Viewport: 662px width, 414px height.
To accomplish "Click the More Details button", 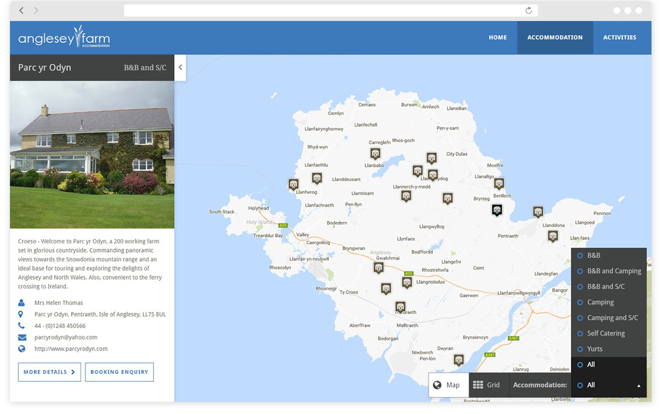I will click(50, 372).
